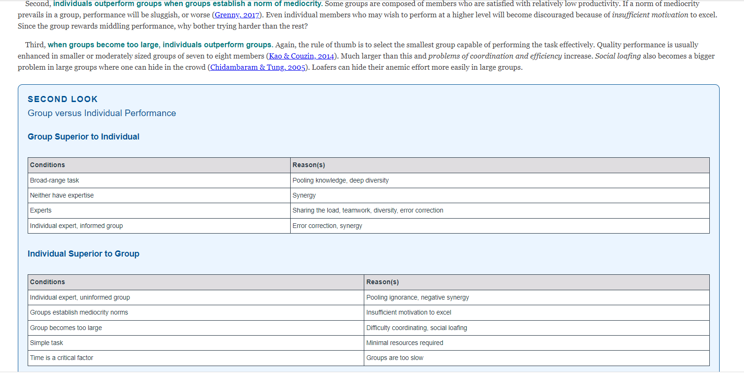Follow the Chidambaram & Tung, 2005 reference
This screenshot has height=382, width=744.
pos(258,67)
